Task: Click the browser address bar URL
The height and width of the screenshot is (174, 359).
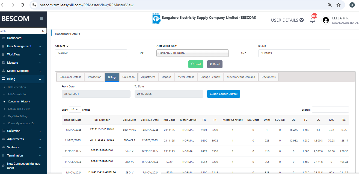Action: point(87,5)
